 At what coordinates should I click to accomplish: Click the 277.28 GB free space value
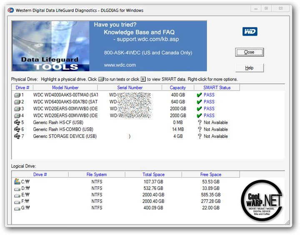(211, 201)
